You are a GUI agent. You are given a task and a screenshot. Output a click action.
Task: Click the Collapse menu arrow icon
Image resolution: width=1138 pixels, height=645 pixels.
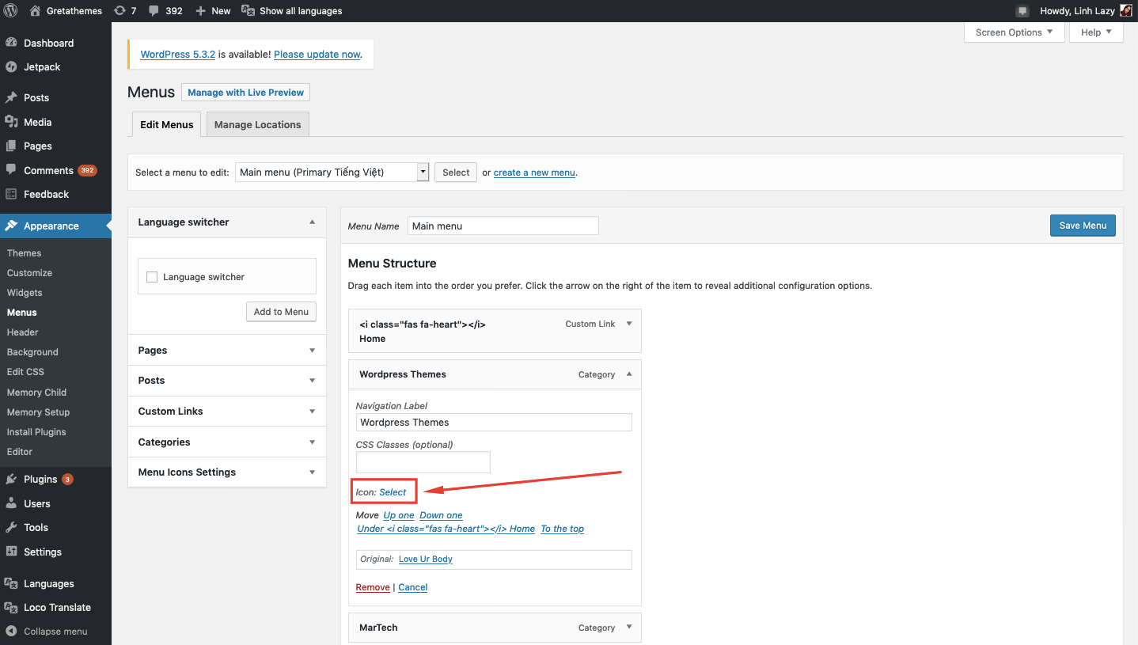(11, 632)
